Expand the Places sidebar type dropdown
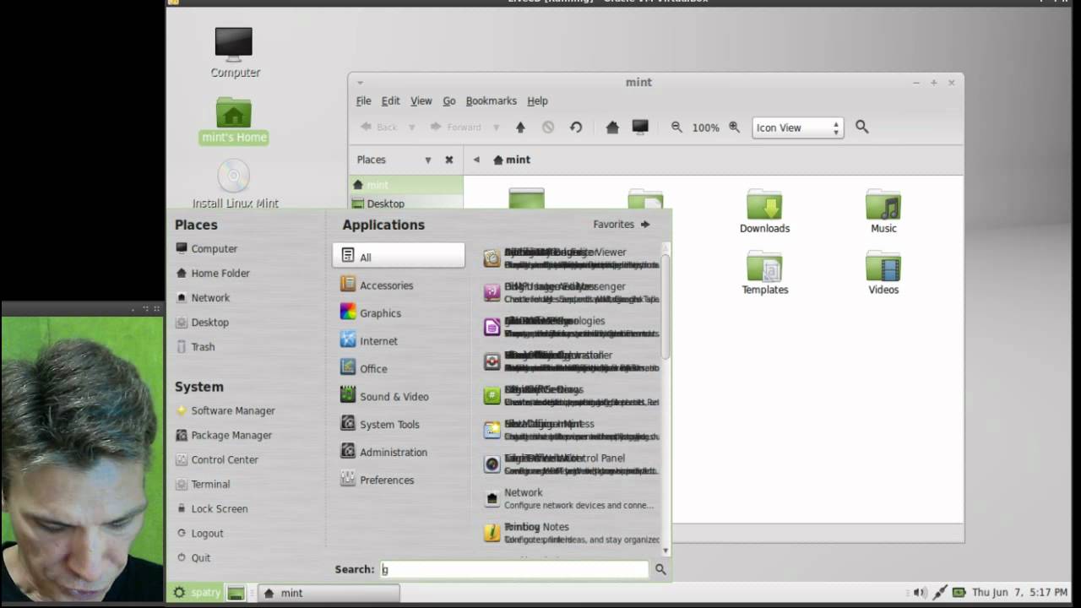The width and height of the screenshot is (1081, 608). [x=428, y=160]
